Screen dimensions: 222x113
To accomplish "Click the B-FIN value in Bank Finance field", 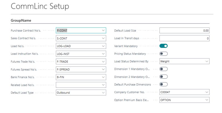I will tap(60, 77).
